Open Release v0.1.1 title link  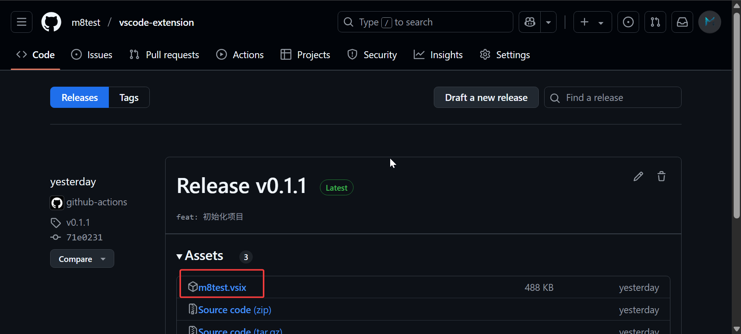(x=242, y=186)
